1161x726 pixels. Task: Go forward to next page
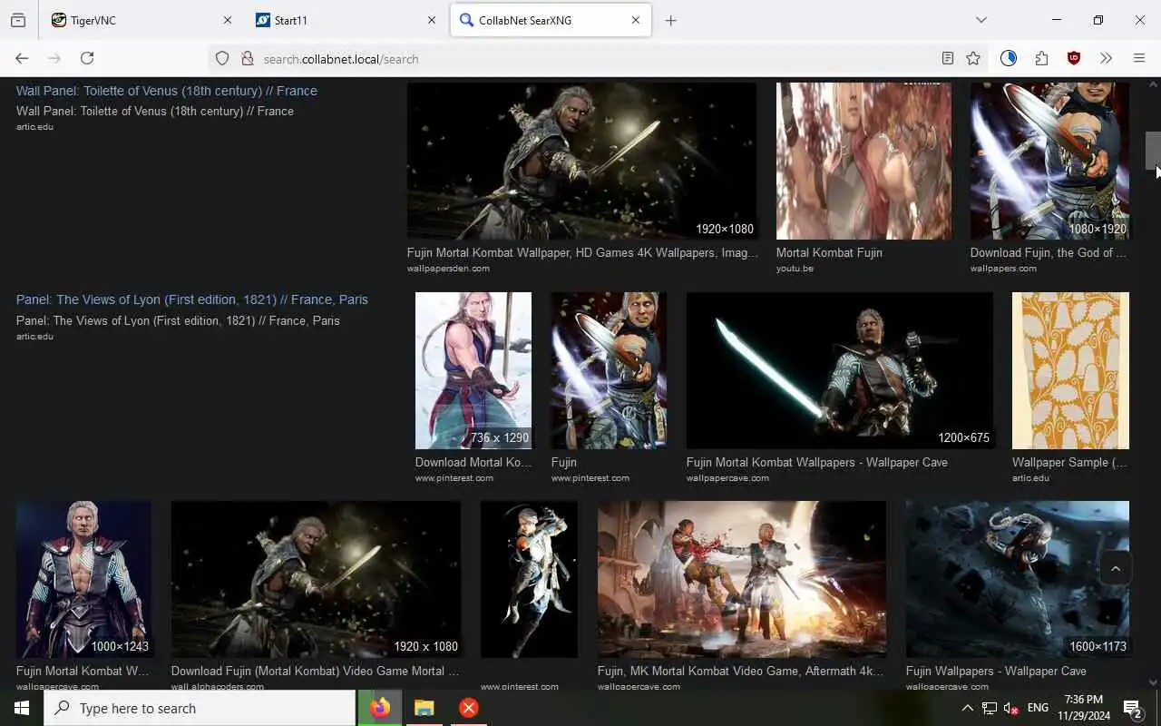pos(54,58)
